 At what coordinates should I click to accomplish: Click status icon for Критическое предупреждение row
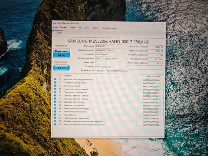[x=55, y=79]
